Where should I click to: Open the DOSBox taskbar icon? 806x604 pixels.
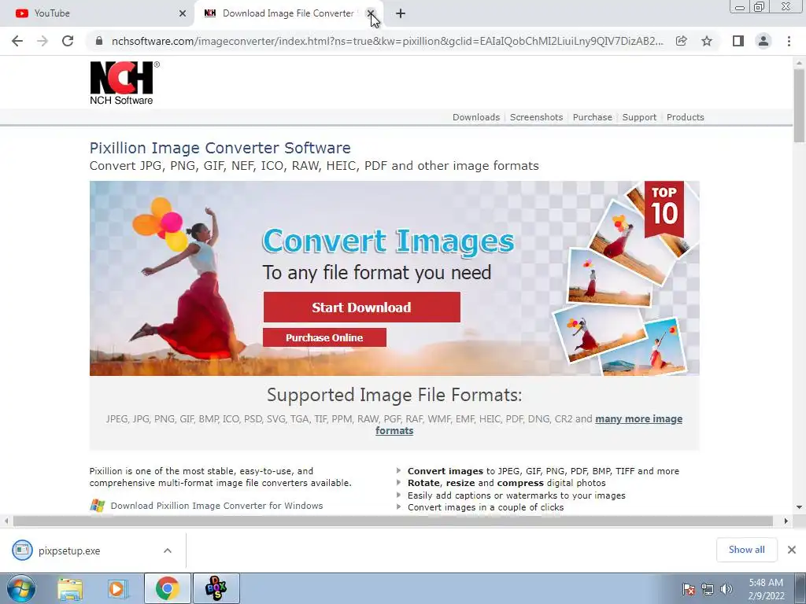pos(216,588)
